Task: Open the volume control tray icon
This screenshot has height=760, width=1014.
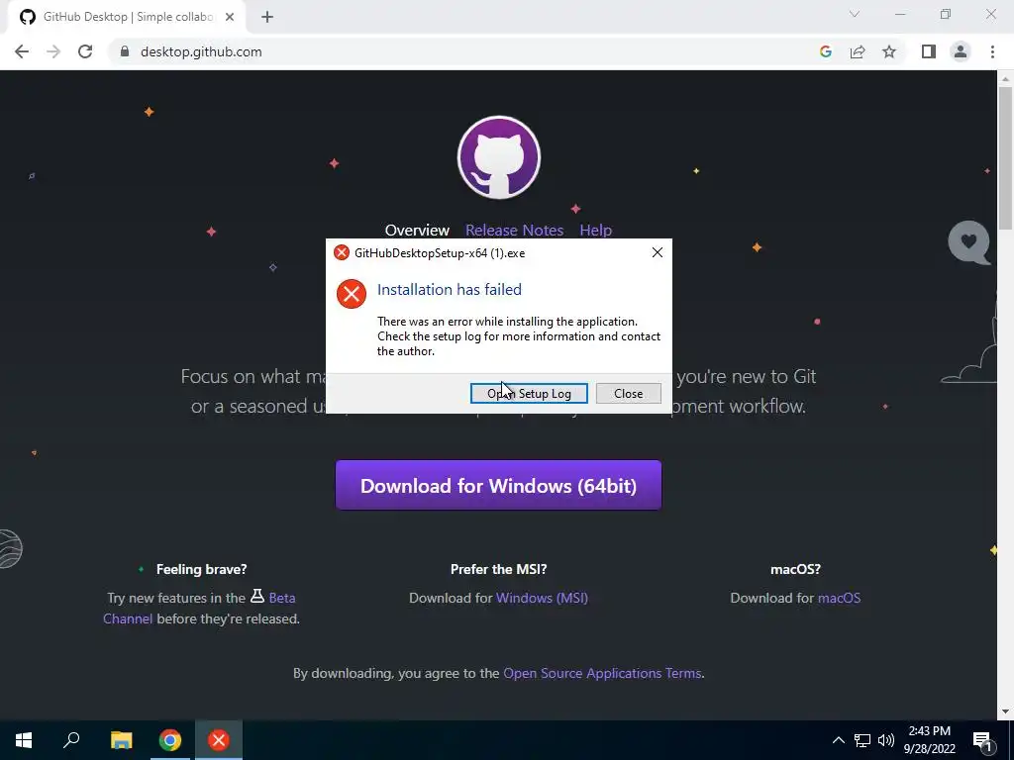Action: (886, 740)
